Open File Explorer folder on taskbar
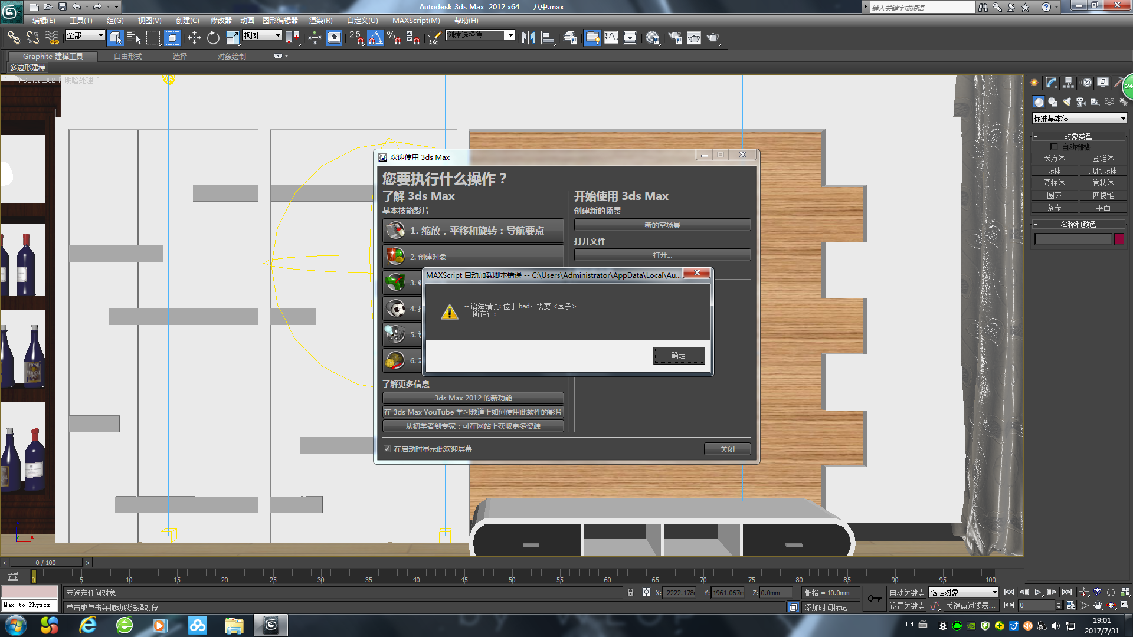1133x637 pixels. pos(234,625)
